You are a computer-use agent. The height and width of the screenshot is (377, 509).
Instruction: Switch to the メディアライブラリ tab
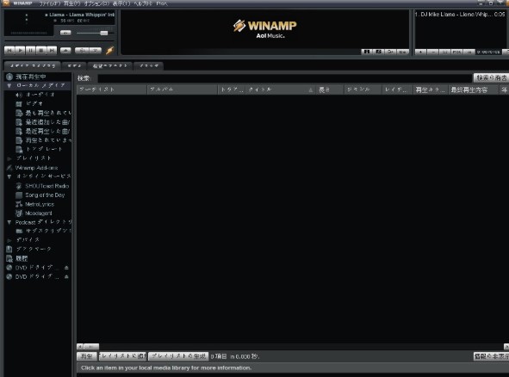click(x=32, y=66)
